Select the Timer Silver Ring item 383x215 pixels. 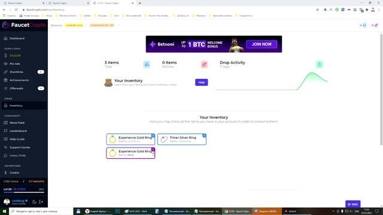(182, 139)
